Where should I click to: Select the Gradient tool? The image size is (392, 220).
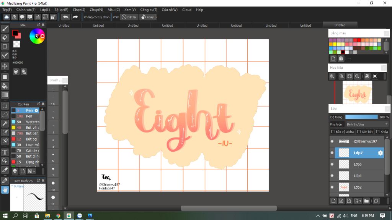[5, 95]
